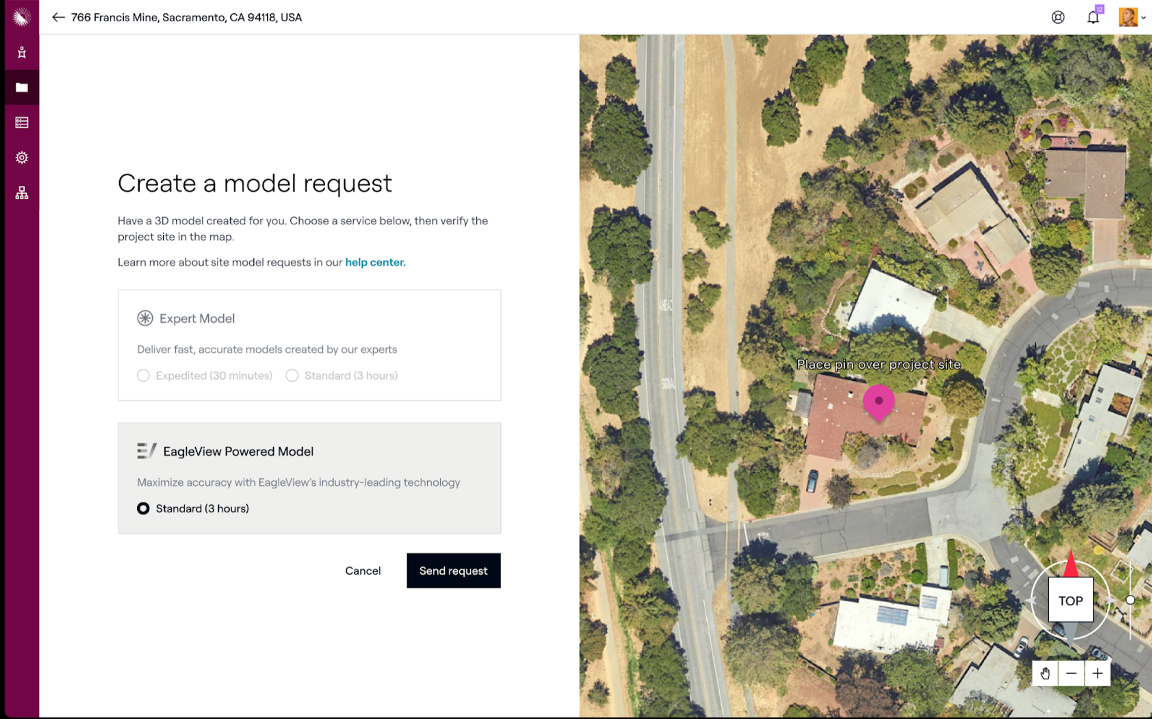Viewport: 1152px width, 719px height.
Task: Click the notifications bell icon
Action: [1092, 17]
